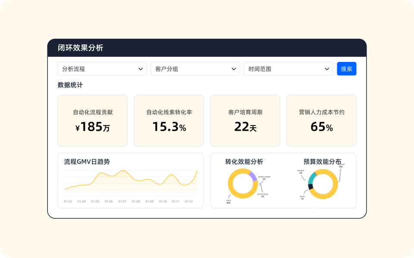Open the 分析流程 dropdown
This screenshot has height=258, width=414.
(x=102, y=68)
